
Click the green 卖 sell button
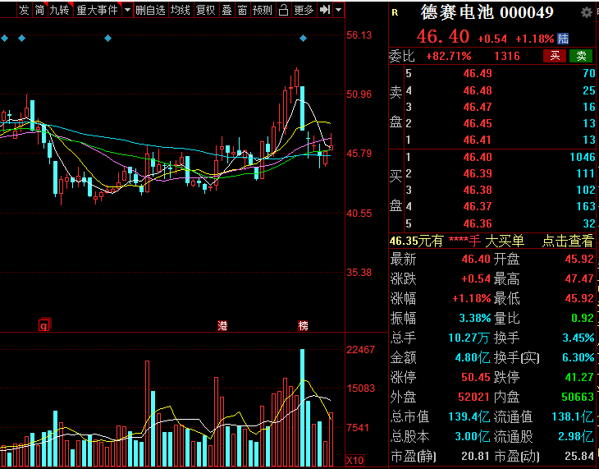581,56
